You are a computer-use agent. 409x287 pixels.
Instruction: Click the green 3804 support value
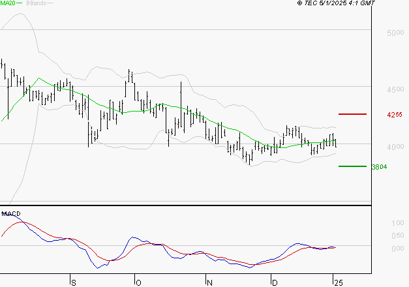[379, 167]
